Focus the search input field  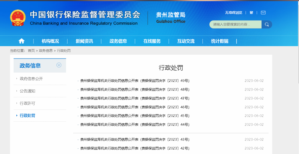coord(236,24)
